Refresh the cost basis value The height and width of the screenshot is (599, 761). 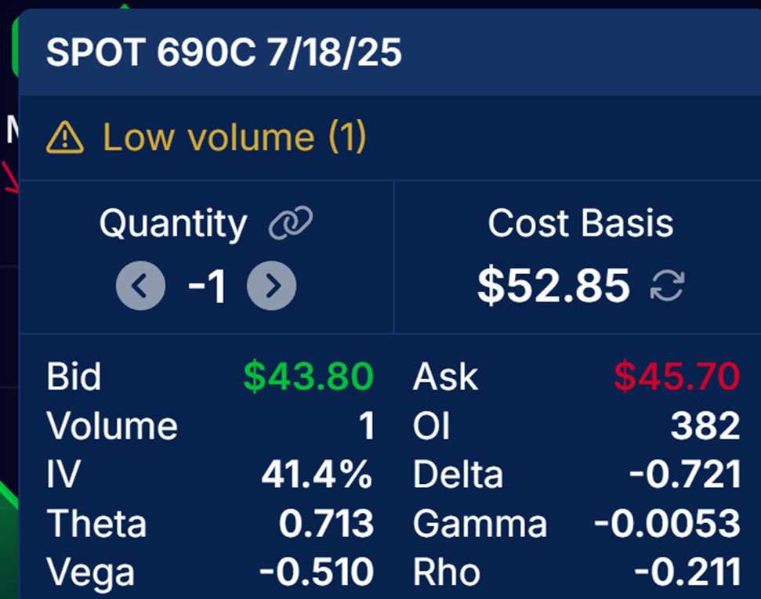pos(667,285)
